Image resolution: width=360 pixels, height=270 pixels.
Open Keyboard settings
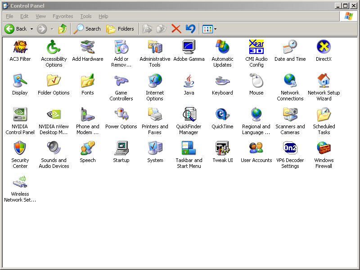coord(222,84)
